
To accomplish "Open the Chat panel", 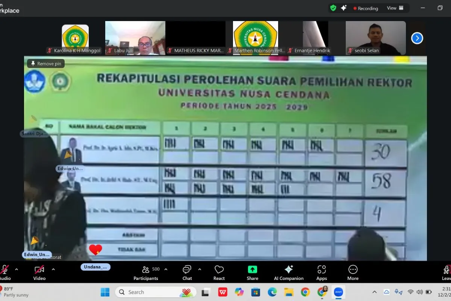I will [187, 272].
